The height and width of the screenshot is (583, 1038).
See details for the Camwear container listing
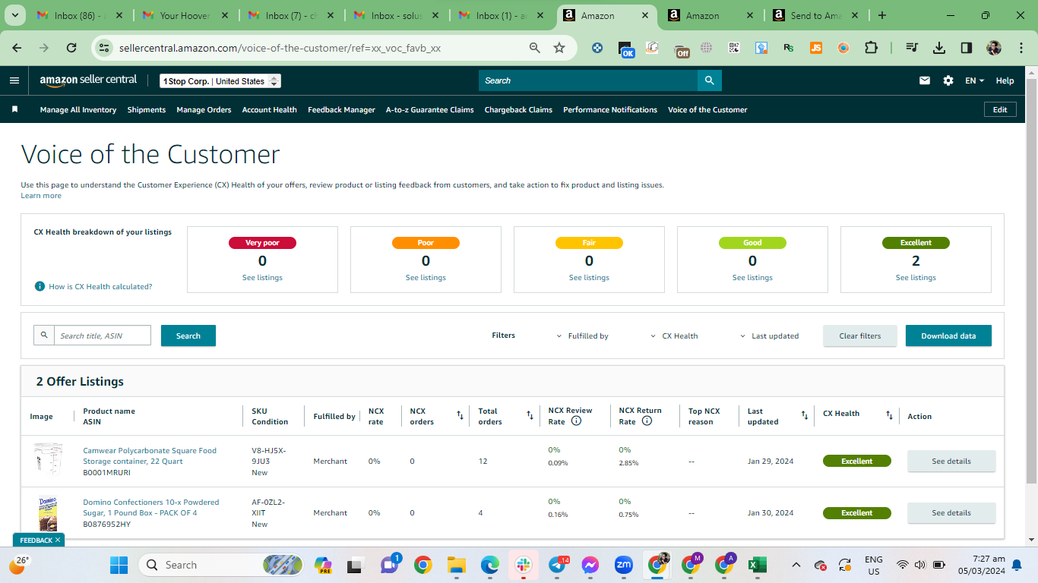[951, 461]
